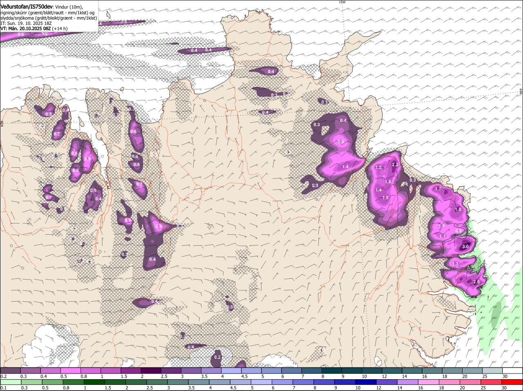Image resolution: width=523 pixels, height=391 pixels.
Task: Click the 1.7 precipitation value label
Action: 438,189
